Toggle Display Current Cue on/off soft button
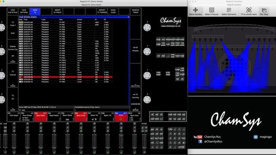 coord(13,52)
